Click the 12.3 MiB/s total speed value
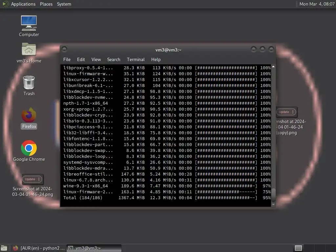 (x=163, y=198)
